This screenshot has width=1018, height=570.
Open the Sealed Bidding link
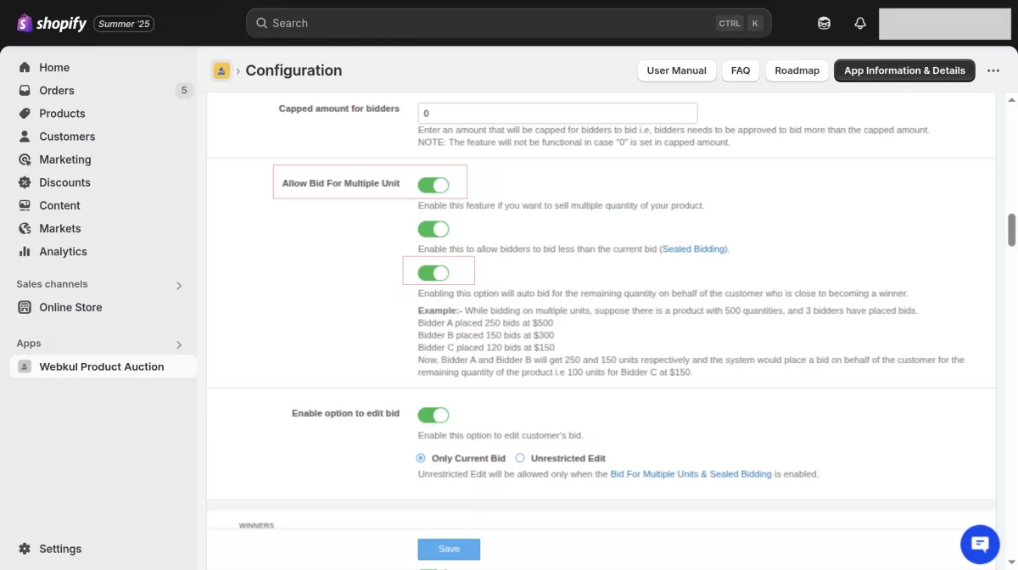(694, 249)
